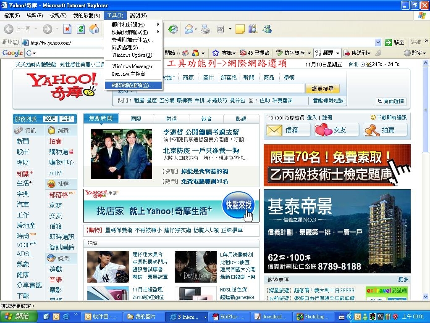Click the 更多 link in 旅遊專區
This screenshot has height=323, width=430.
coord(403,280)
